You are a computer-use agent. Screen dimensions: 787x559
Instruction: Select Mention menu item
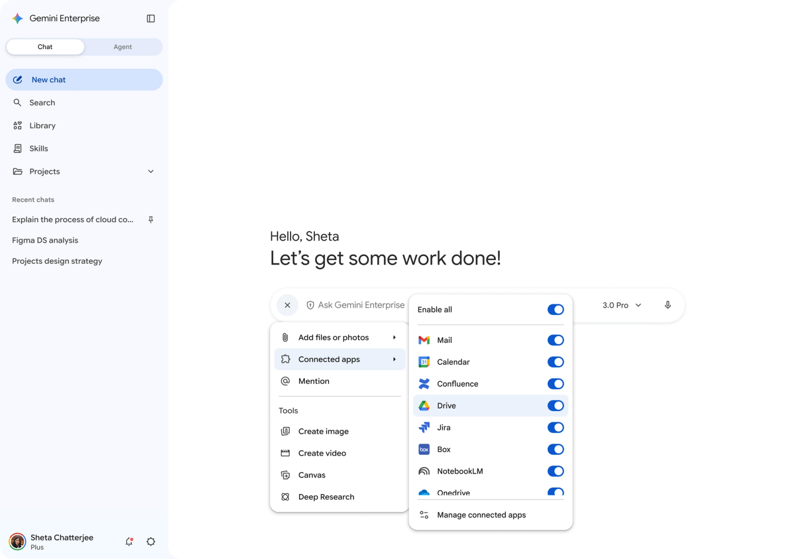[x=340, y=381]
